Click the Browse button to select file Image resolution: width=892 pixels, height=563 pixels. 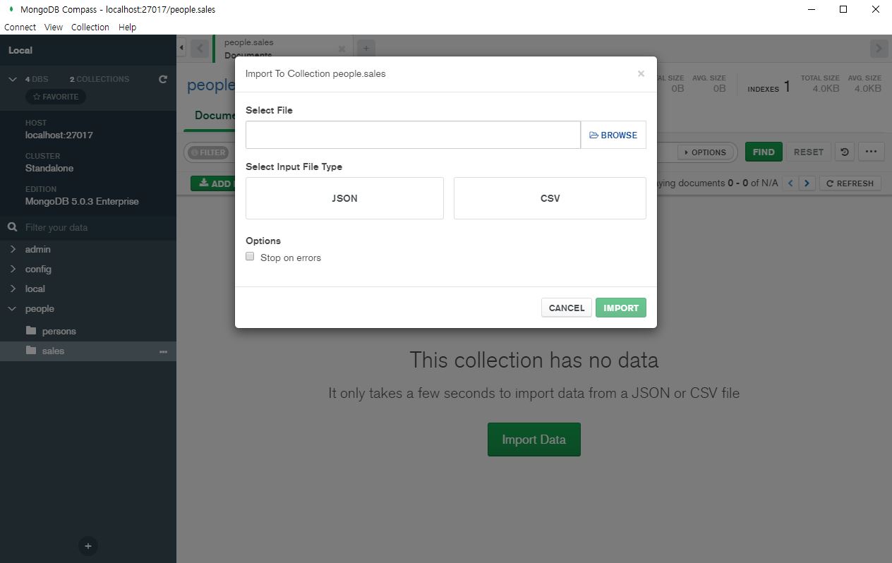click(613, 135)
